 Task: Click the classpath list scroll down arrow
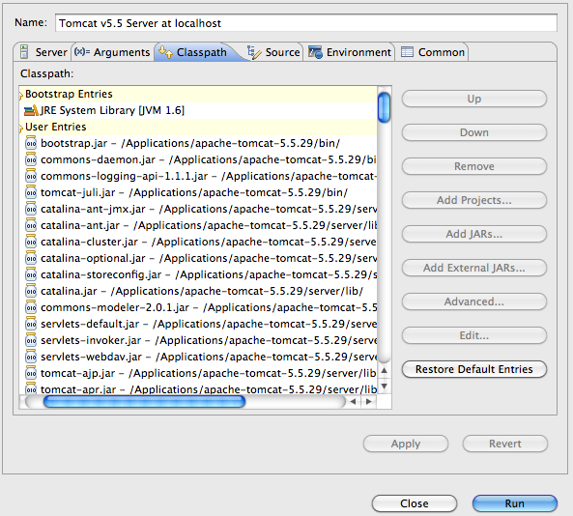(x=384, y=387)
